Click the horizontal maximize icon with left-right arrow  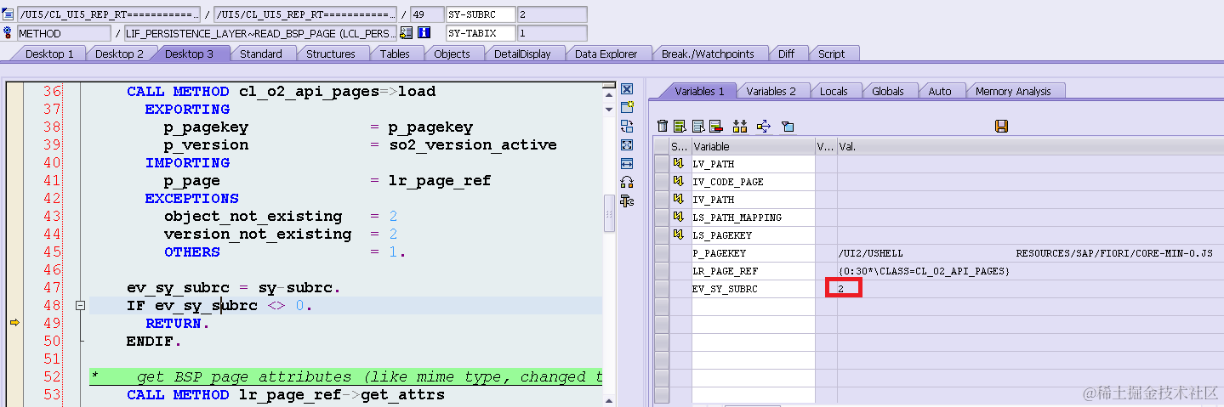coord(627,163)
